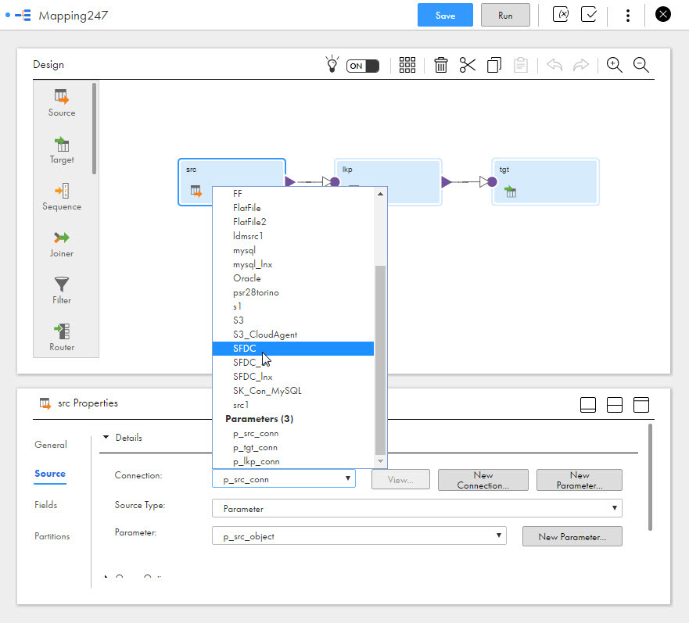Image resolution: width=689 pixels, height=623 pixels.
Task: Add a Source transformation from the palette
Action: [62, 103]
